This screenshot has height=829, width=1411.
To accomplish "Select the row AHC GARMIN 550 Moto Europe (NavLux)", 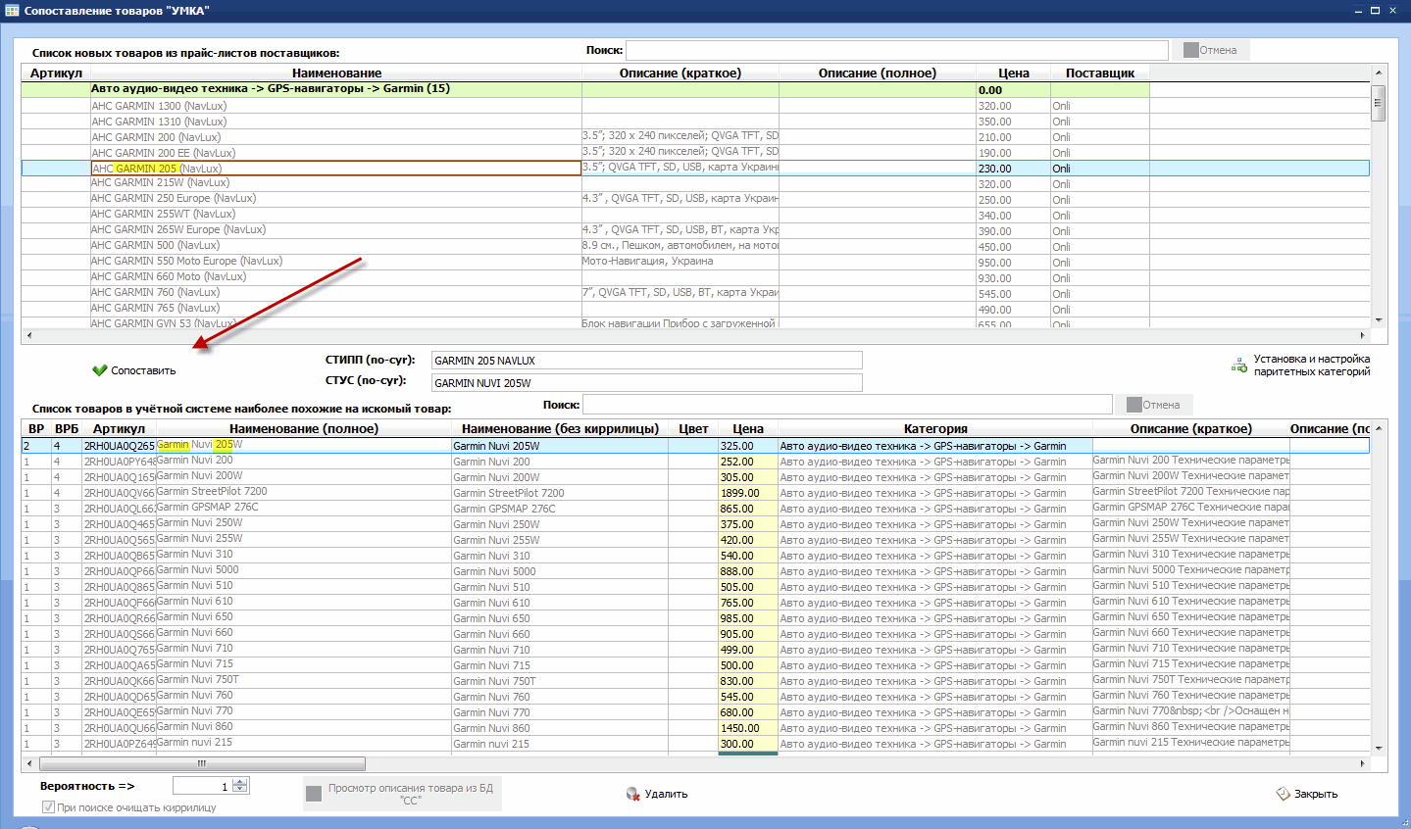I will (695, 262).
